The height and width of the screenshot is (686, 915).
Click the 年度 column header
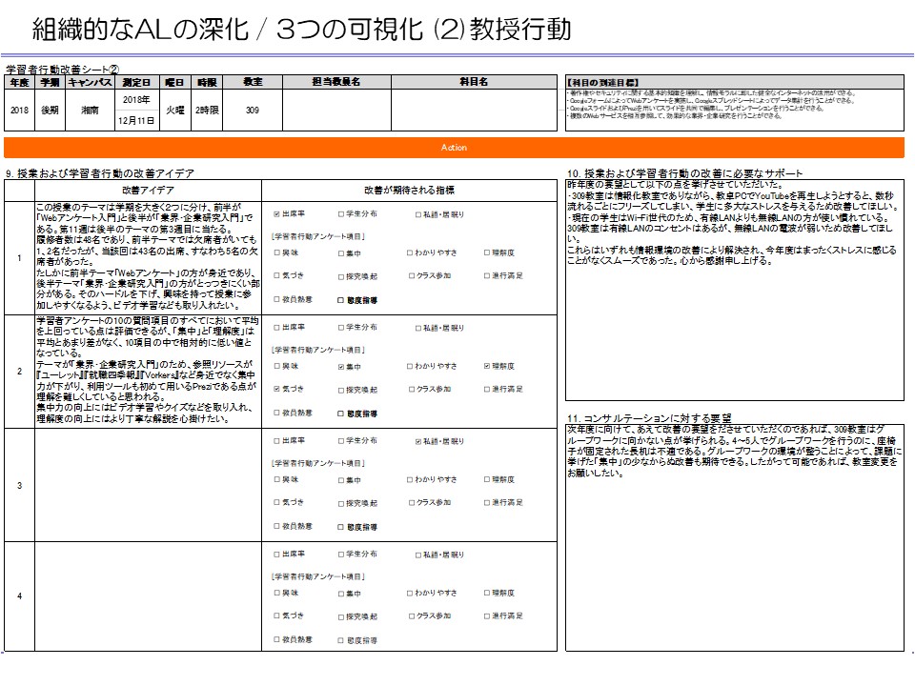(19, 82)
